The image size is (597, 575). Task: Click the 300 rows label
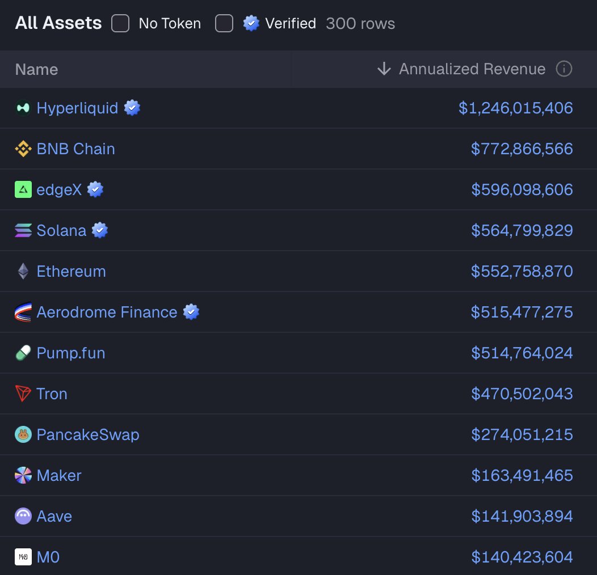click(x=360, y=23)
